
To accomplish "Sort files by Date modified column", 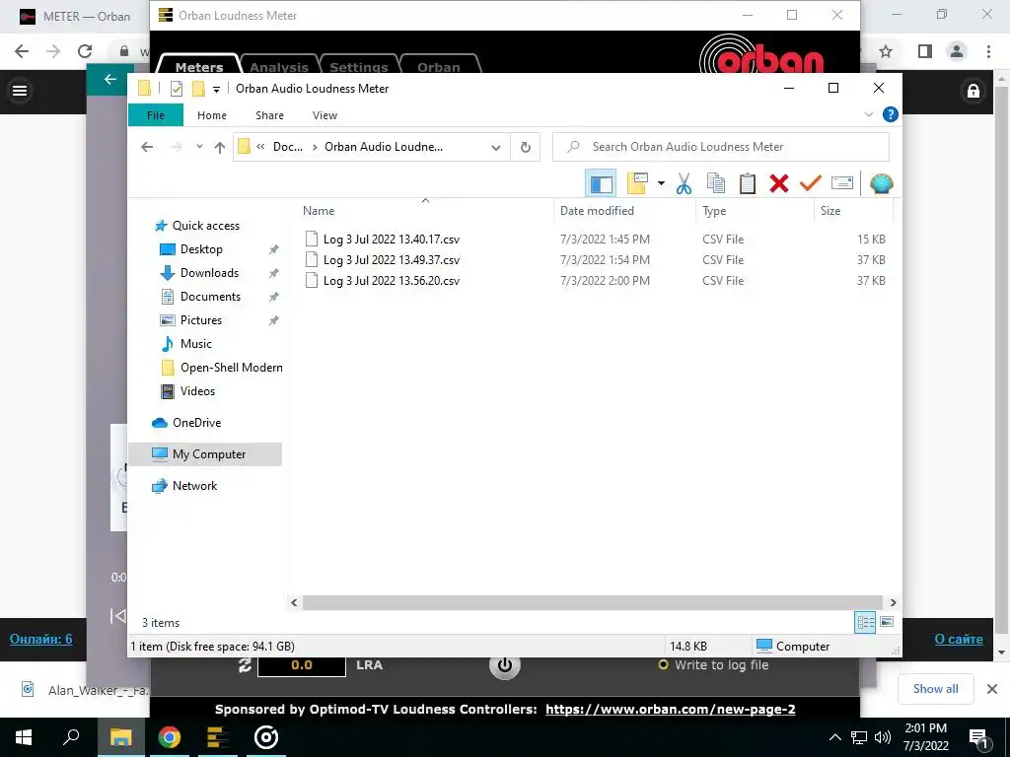I will [597, 211].
